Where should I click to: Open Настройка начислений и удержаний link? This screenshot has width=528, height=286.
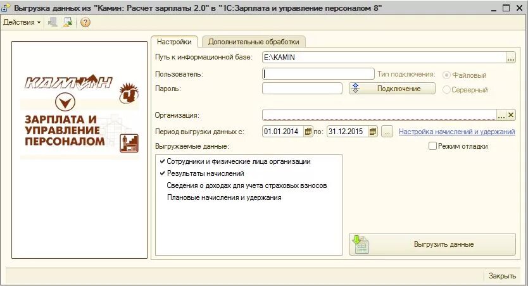[457, 132]
